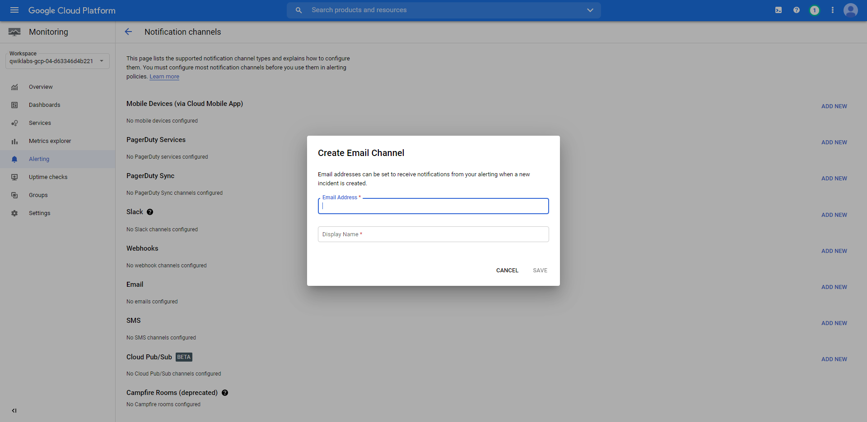Click the search products and resources box
This screenshot has height=422, width=867.
(x=444, y=10)
